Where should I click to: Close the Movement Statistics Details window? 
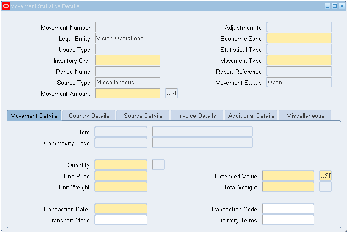coord(342,6)
